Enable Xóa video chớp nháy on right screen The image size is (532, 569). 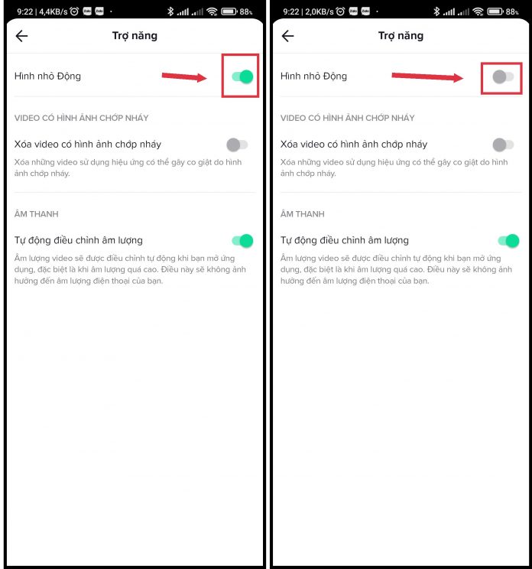click(x=504, y=145)
